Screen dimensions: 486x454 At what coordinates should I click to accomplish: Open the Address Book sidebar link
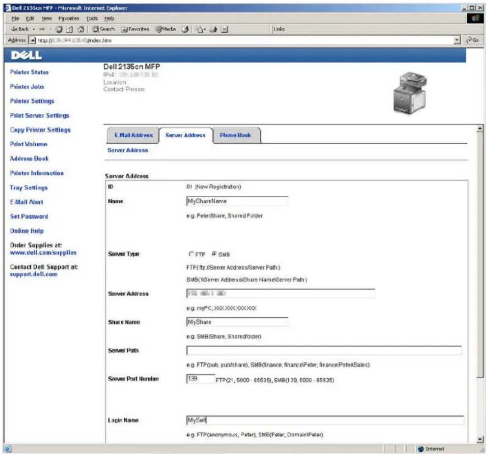[29, 159]
